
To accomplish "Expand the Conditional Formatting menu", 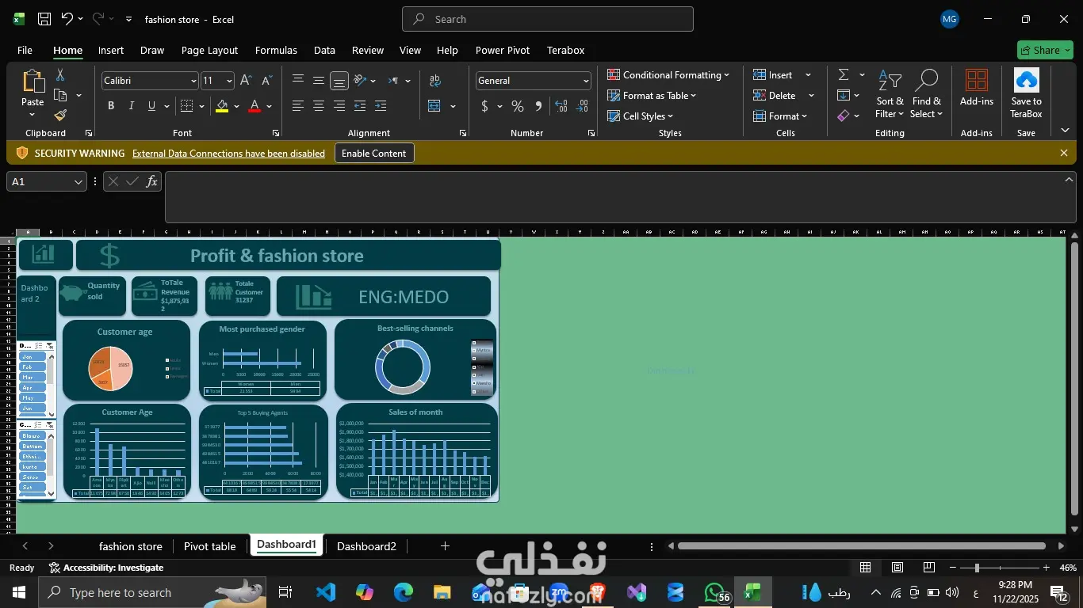I will tap(668, 74).
